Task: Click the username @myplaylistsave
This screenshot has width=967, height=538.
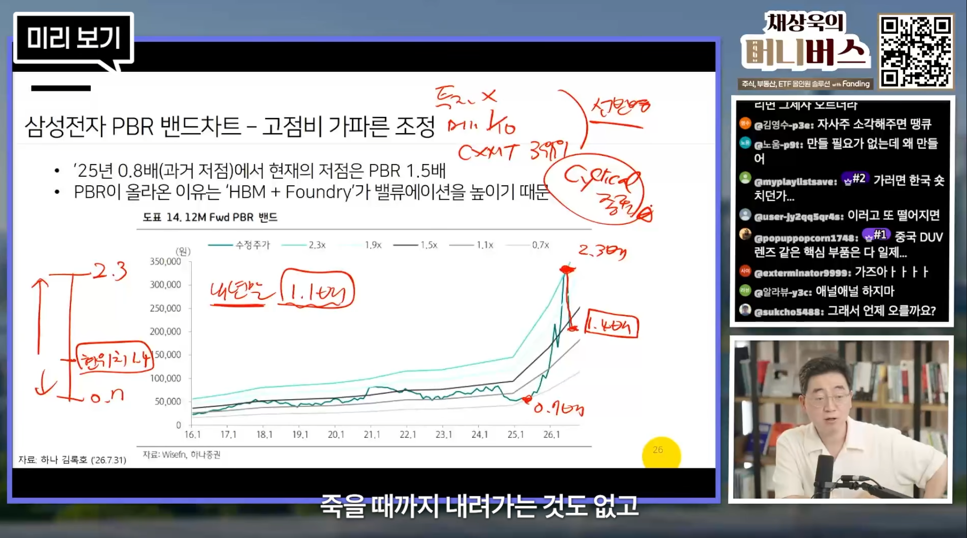Action: [x=795, y=182]
